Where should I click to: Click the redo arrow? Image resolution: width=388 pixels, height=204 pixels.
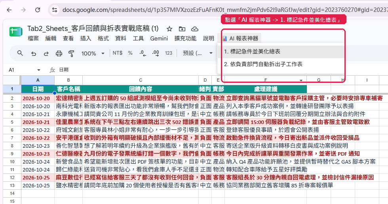tap(46, 53)
